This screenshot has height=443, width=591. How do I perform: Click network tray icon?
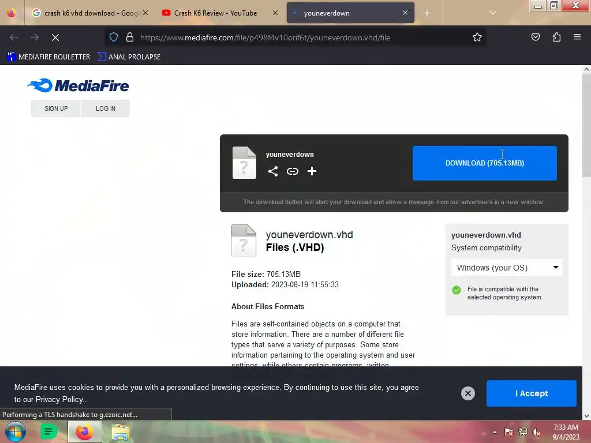523,432
